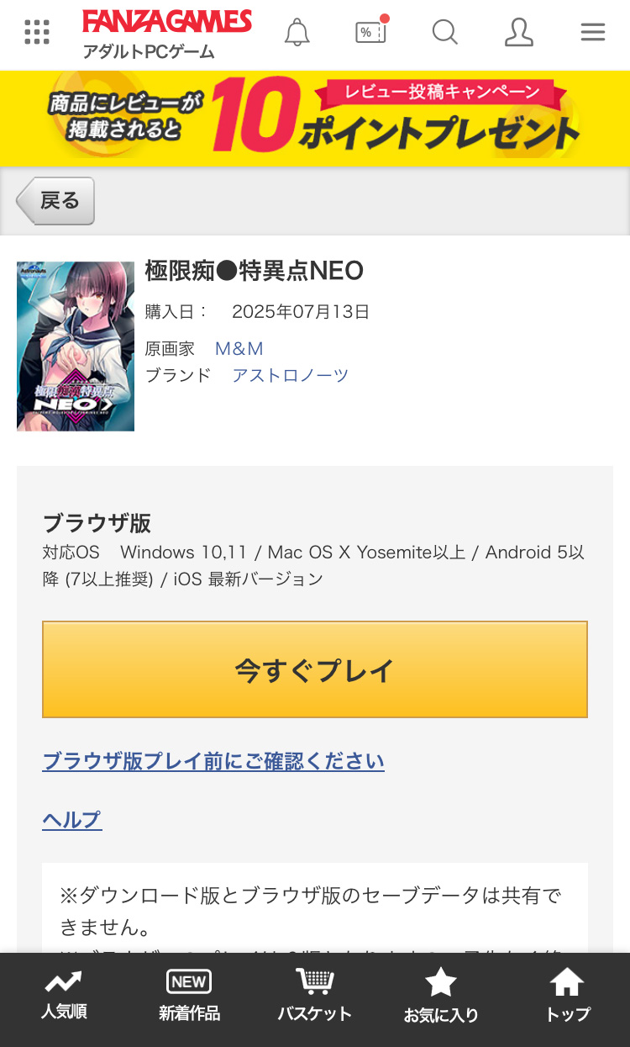Expand the hamburger menu
This screenshot has height=1047, width=630.
(592, 32)
